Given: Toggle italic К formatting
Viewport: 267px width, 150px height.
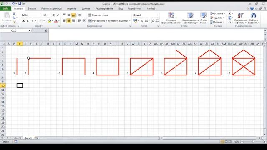Looking at the screenshot, I should tap(28, 21).
